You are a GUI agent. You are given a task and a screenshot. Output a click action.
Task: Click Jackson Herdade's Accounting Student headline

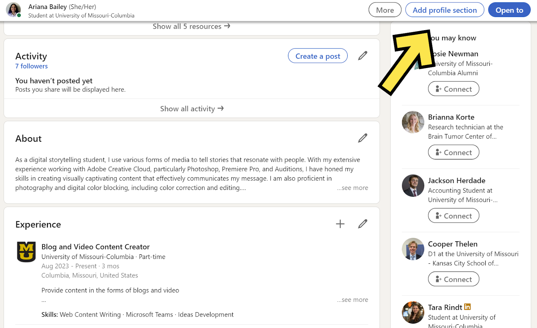pos(463,195)
